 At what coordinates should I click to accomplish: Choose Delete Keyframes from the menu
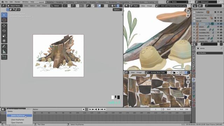(20, 115)
